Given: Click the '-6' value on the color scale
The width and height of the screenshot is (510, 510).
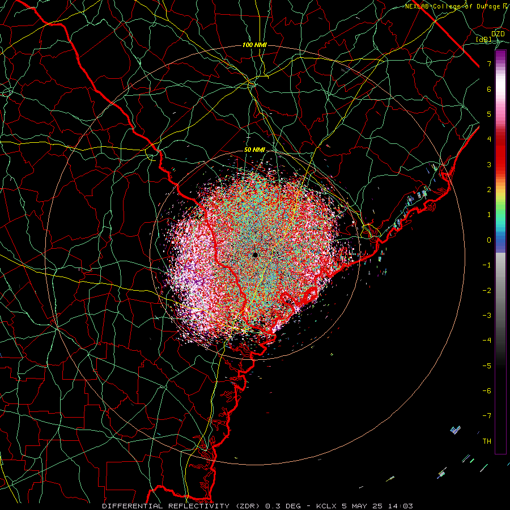Looking at the screenshot, I should (487, 391).
